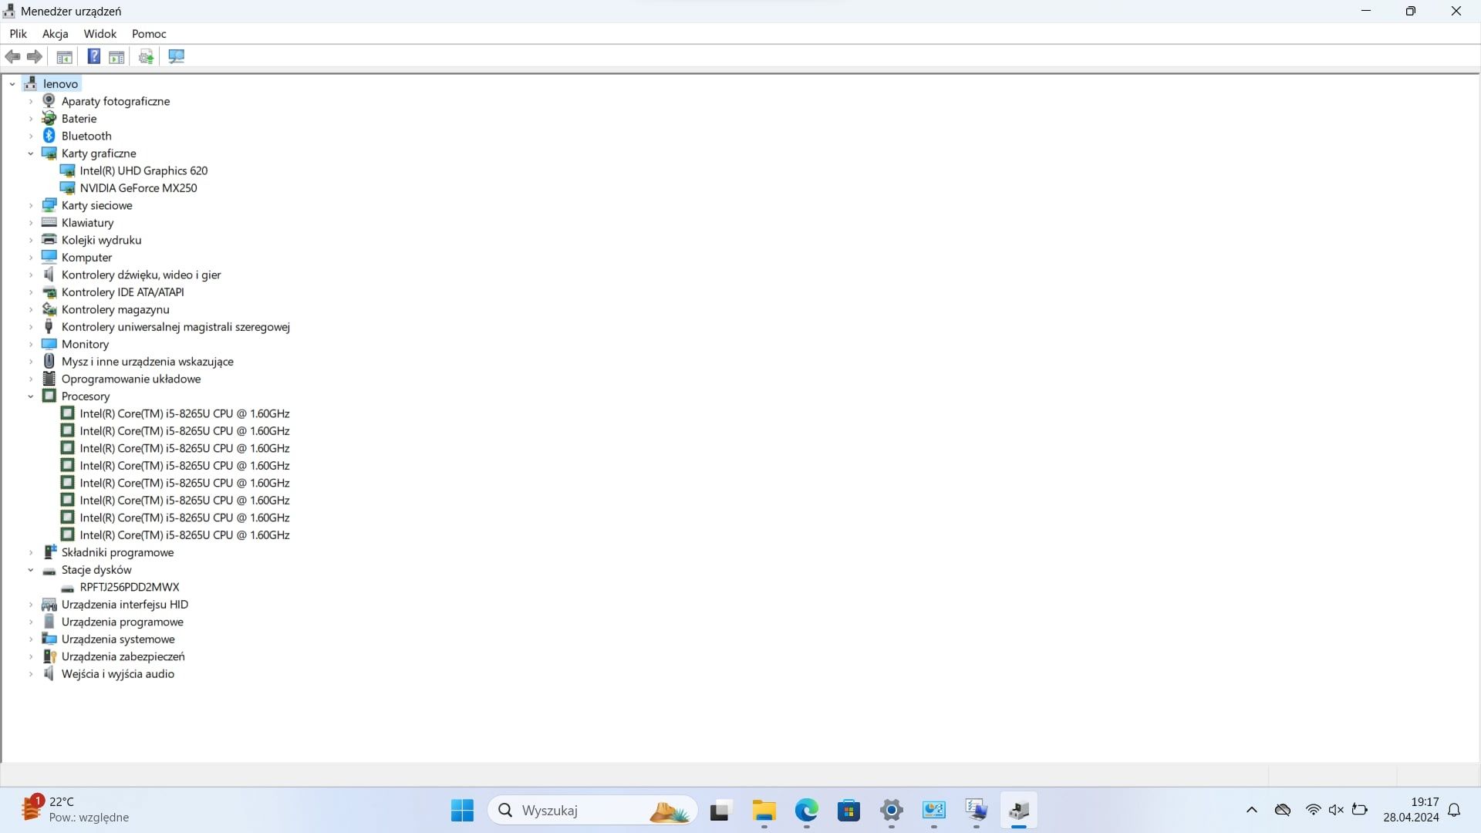Select the first Intel Core i5-8265U processor entry
This screenshot has width=1481, height=833.
(184, 413)
